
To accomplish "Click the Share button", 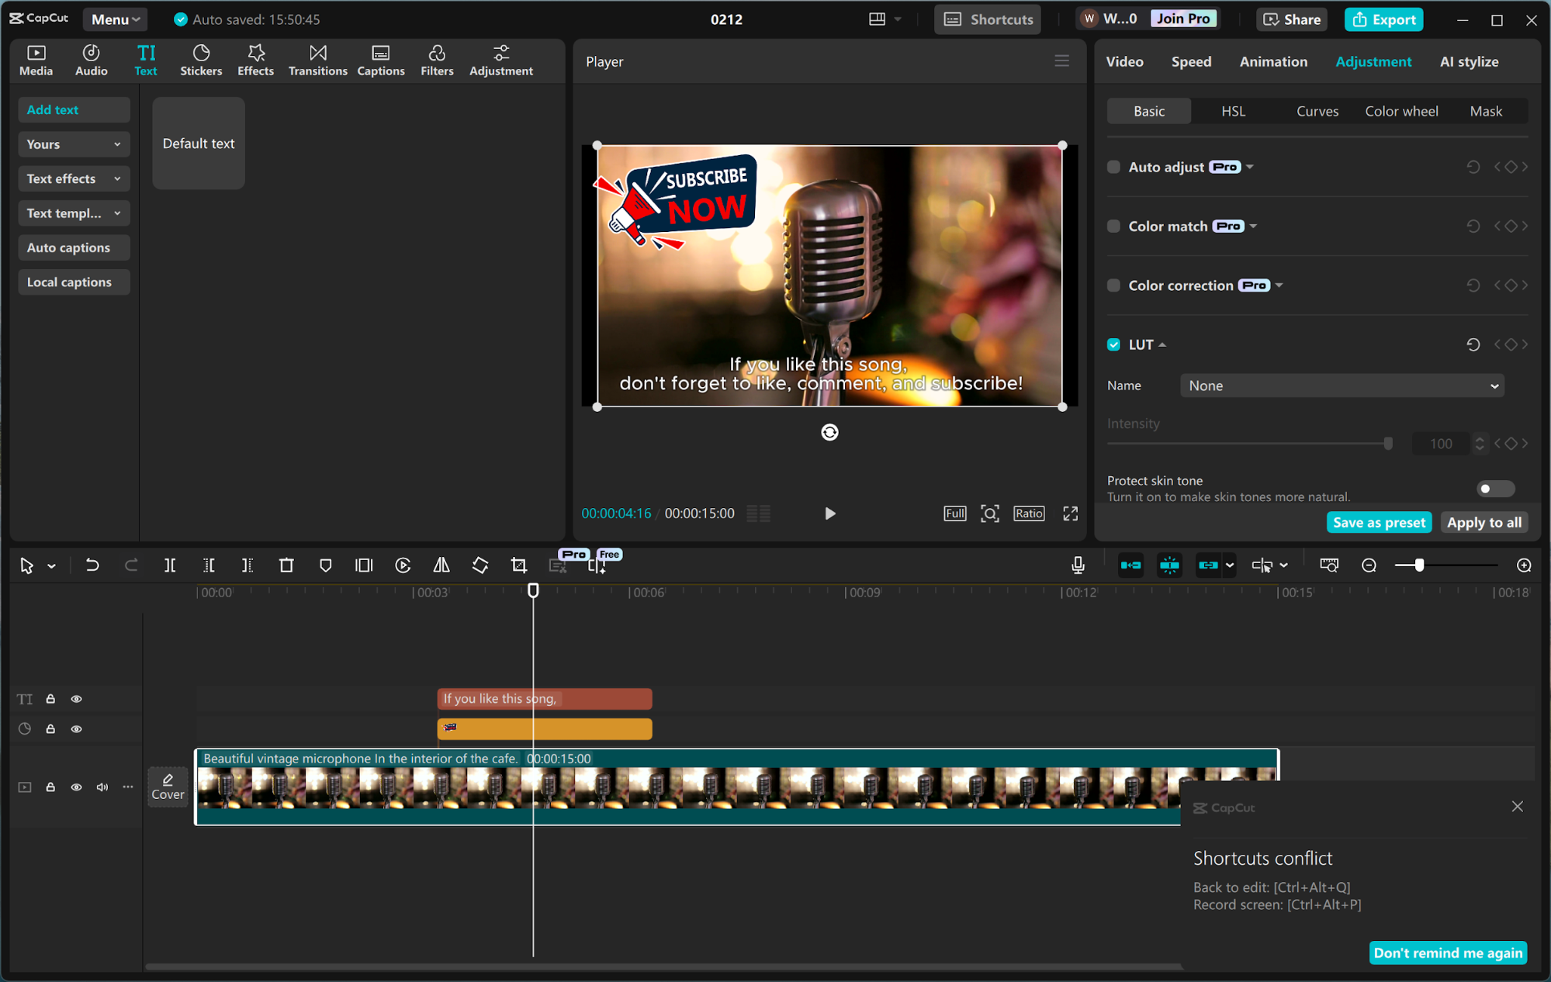I will pyautogui.click(x=1292, y=19).
